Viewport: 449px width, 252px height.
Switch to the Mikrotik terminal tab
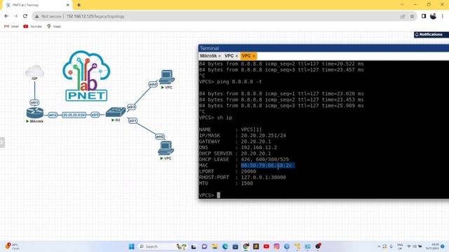tap(208, 56)
